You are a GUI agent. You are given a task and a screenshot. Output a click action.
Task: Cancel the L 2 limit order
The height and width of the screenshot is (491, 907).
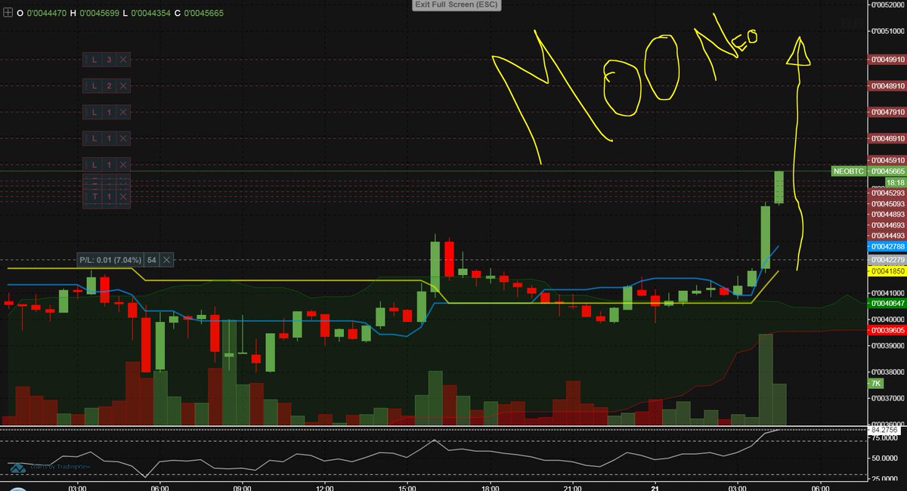(x=125, y=85)
